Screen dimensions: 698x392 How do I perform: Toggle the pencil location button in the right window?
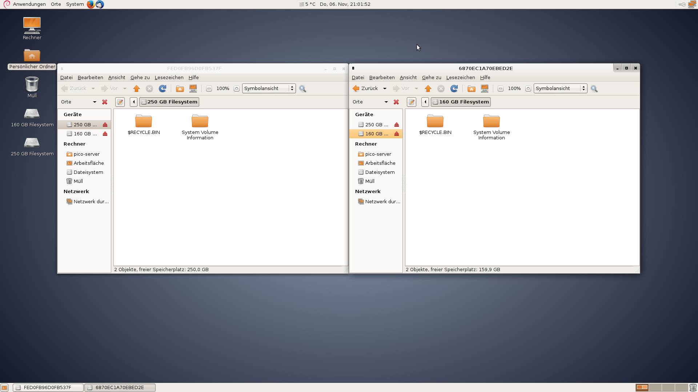[x=412, y=102]
